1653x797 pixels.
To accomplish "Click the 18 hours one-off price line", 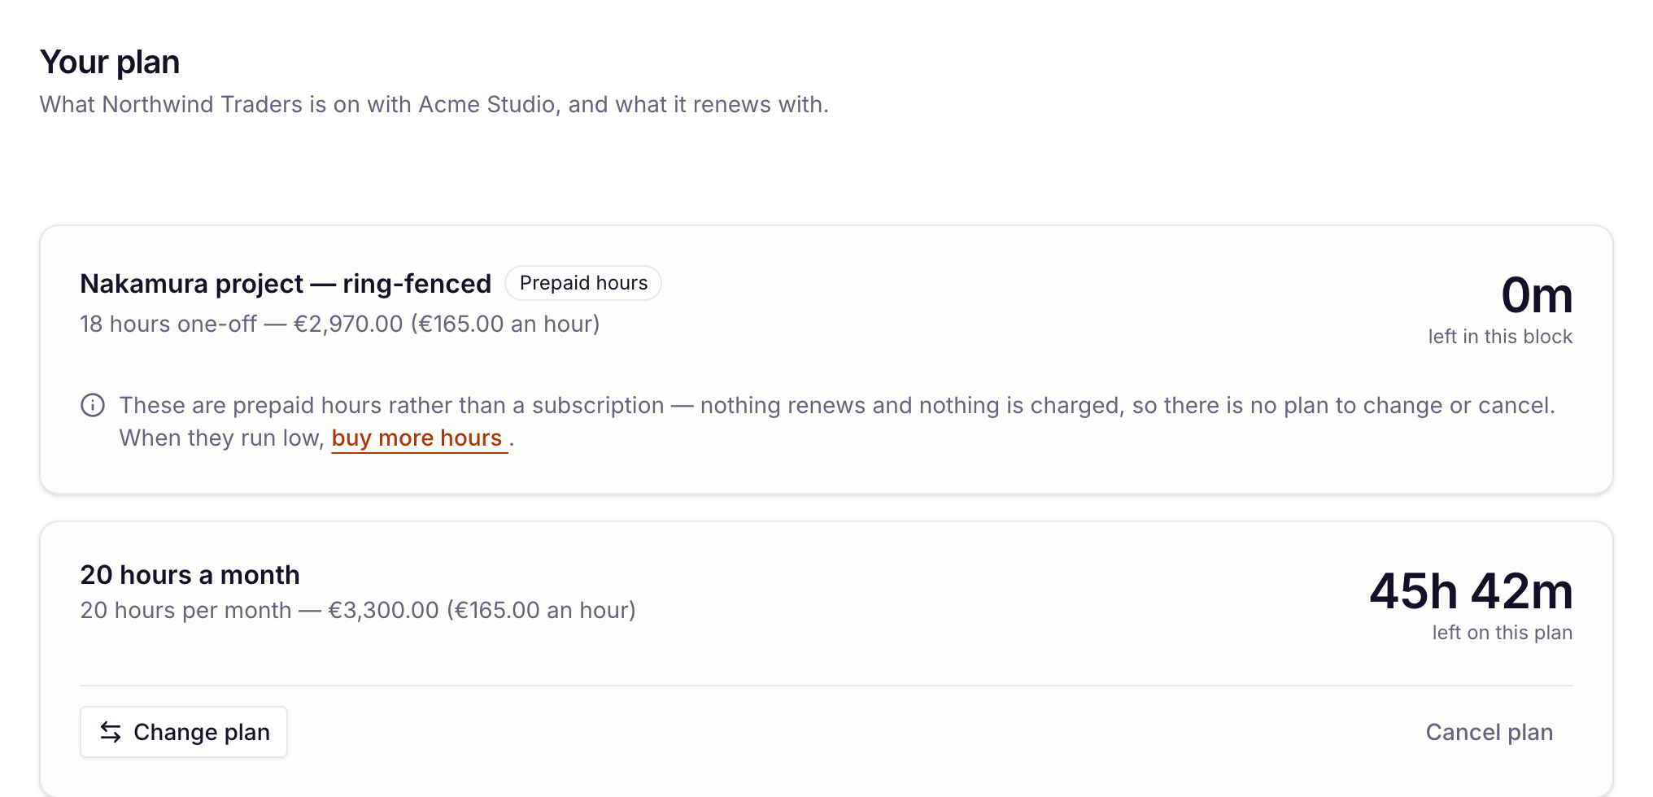I will point(340,324).
